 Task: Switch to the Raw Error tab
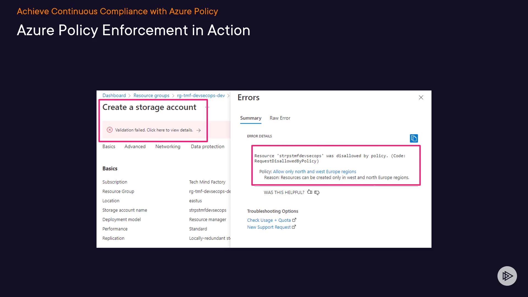point(280,118)
